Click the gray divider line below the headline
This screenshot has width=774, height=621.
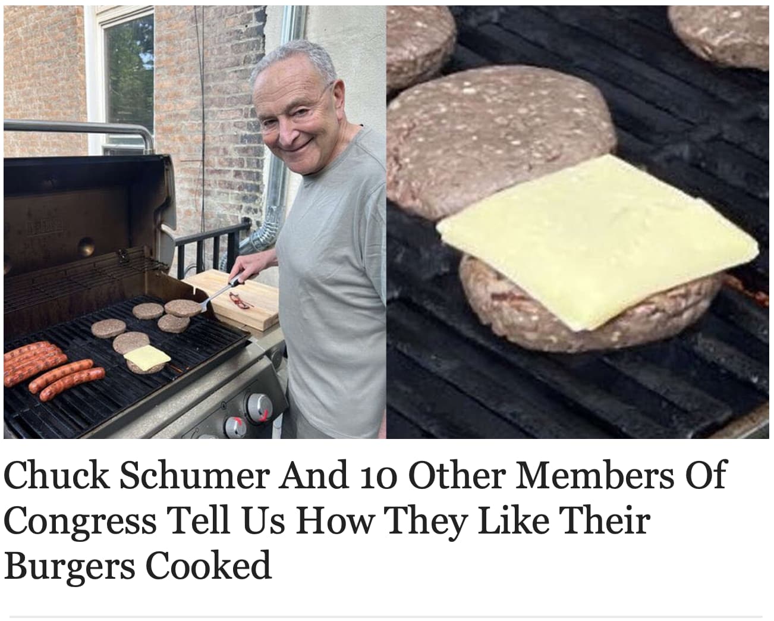[x=385, y=617]
